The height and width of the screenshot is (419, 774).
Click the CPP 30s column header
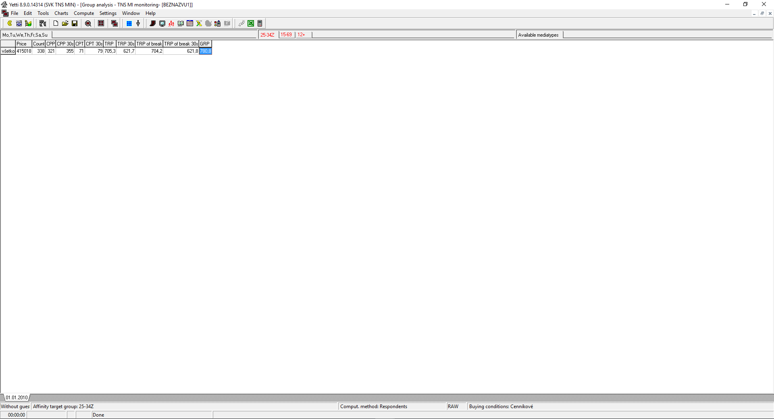[65, 44]
